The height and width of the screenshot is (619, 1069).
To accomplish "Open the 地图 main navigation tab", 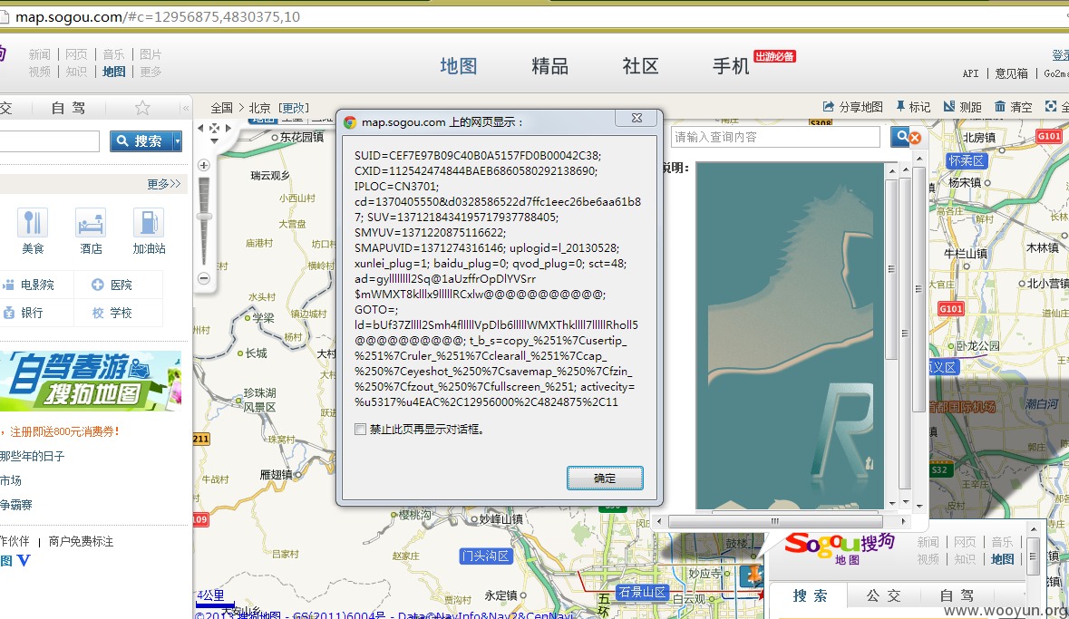I will pyautogui.click(x=458, y=66).
